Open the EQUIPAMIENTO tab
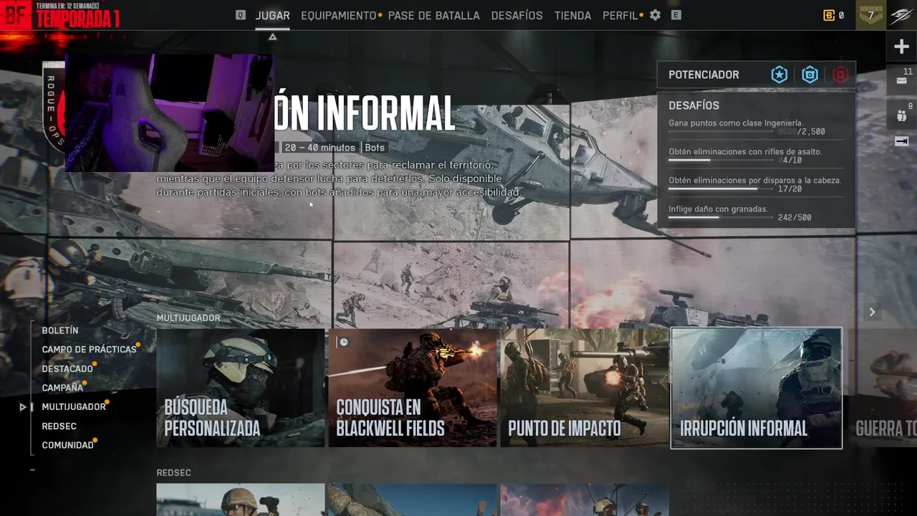This screenshot has height=516, width=917. [x=339, y=15]
